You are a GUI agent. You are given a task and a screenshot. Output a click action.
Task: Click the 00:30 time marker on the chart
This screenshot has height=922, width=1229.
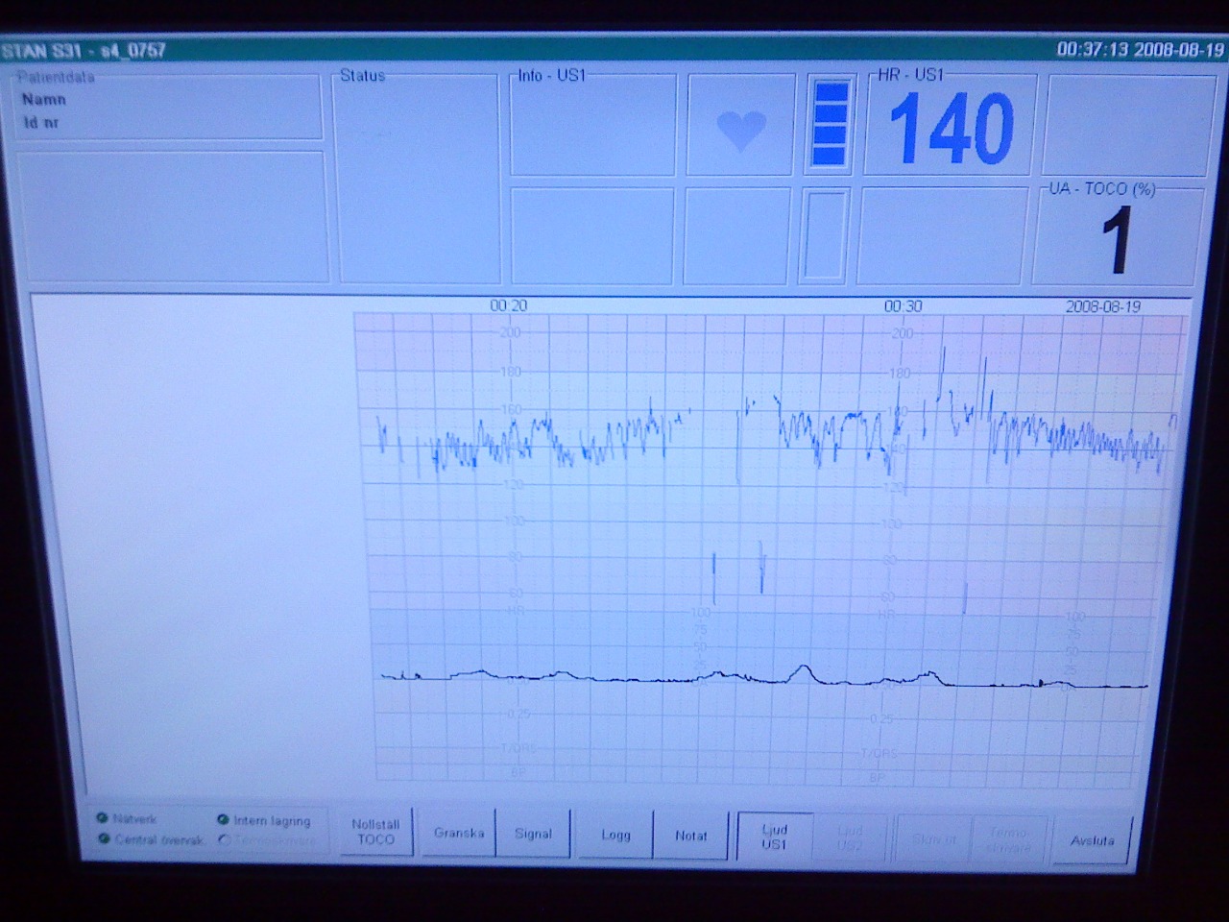tap(903, 306)
